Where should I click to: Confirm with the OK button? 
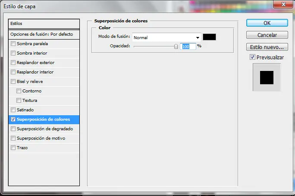(267, 23)
